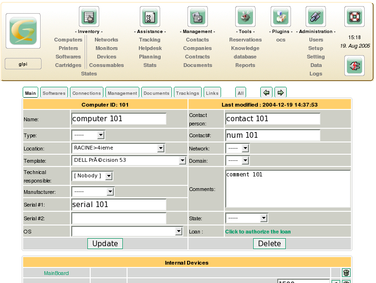The image size is (376, 283).
Task: Open Devices in the Inventory menu
Action: (106, 57)
